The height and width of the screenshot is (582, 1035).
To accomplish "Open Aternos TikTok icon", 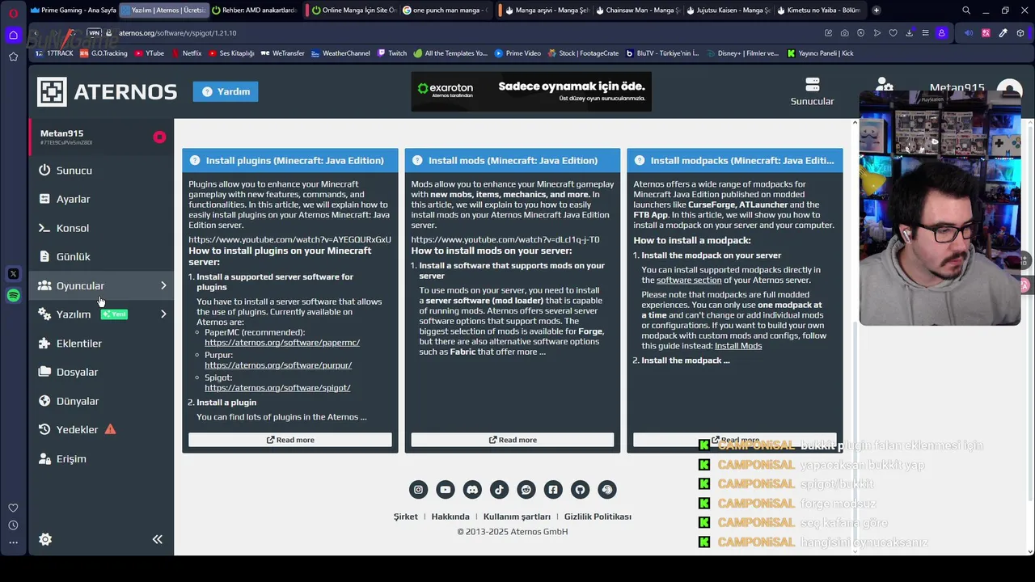I will click(499, 489).
